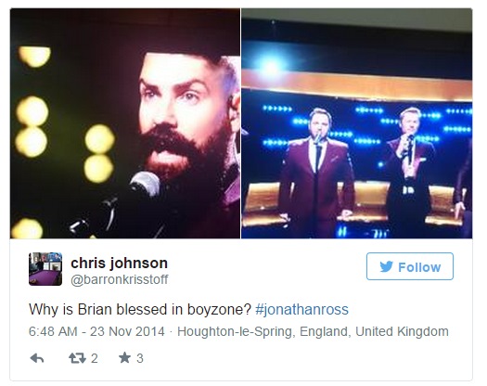Favorite the tweet with the star icon
The image size is (487, 386).
(124, 358)
